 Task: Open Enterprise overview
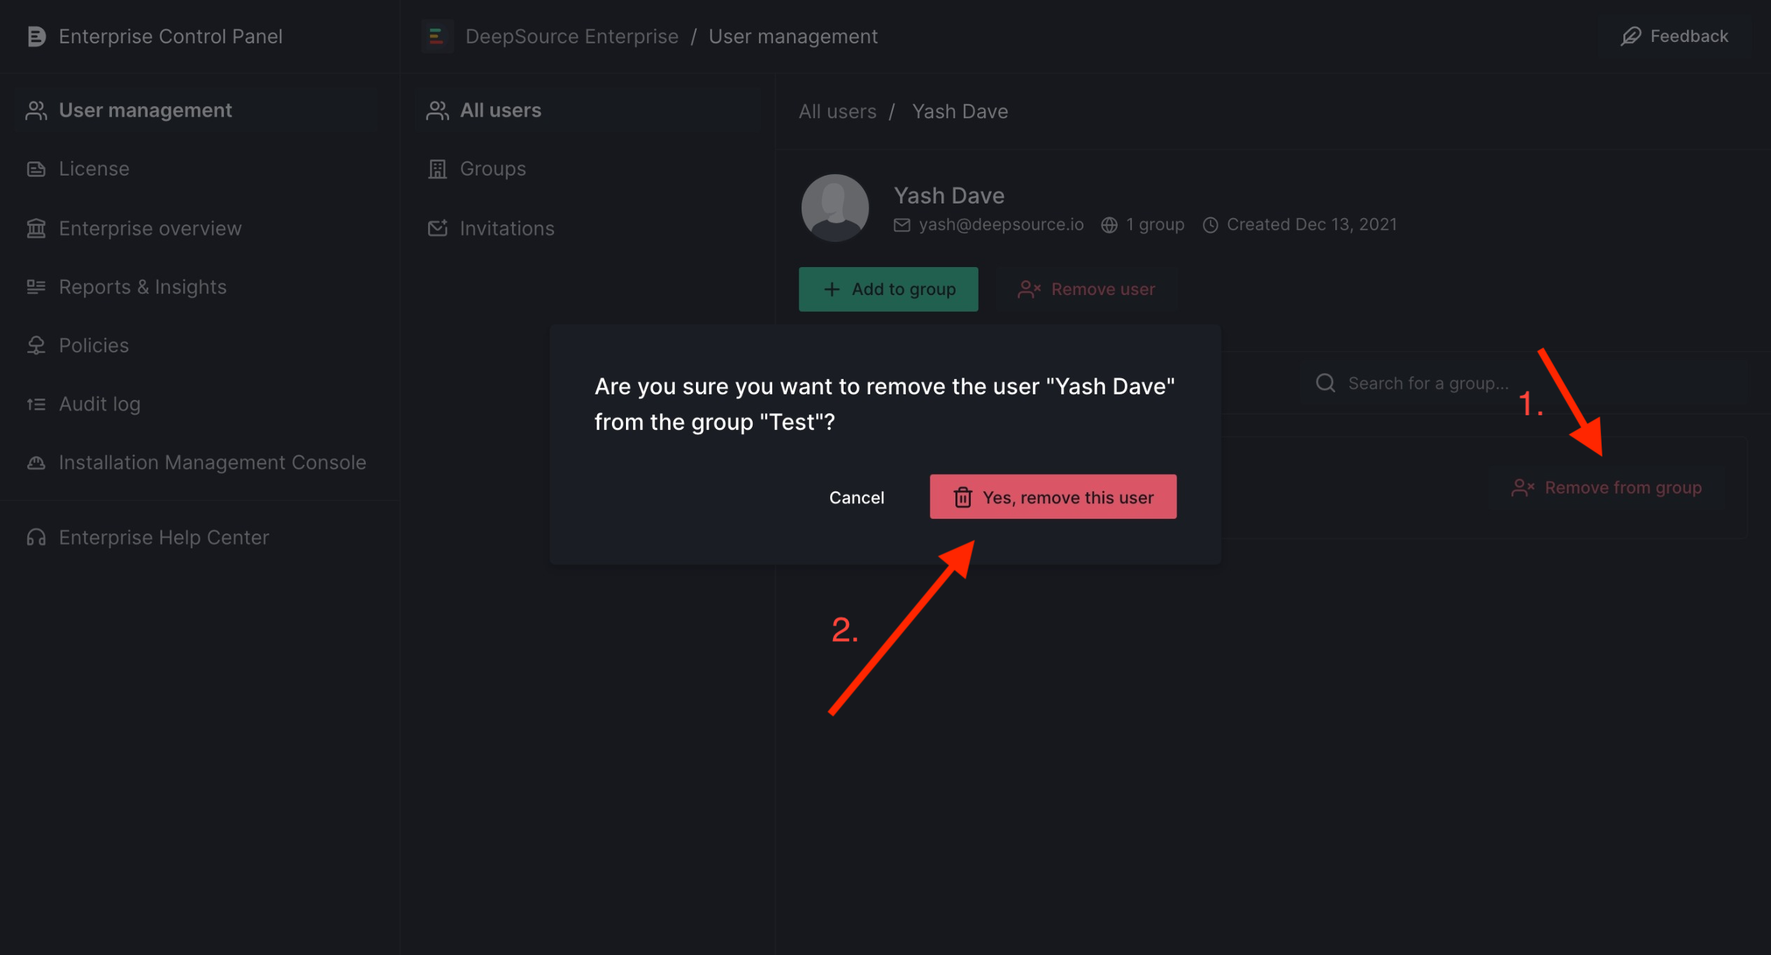pyautogui.click(x=150, y=228)
